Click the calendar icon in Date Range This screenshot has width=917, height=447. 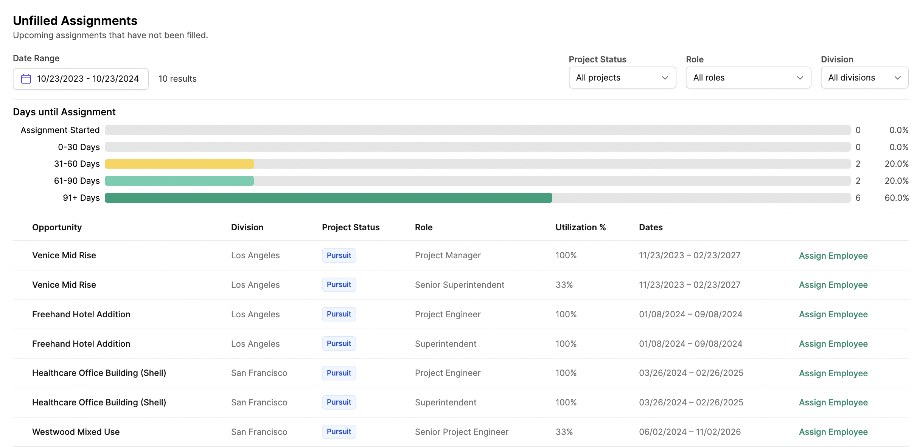click(x=26, y=79)
